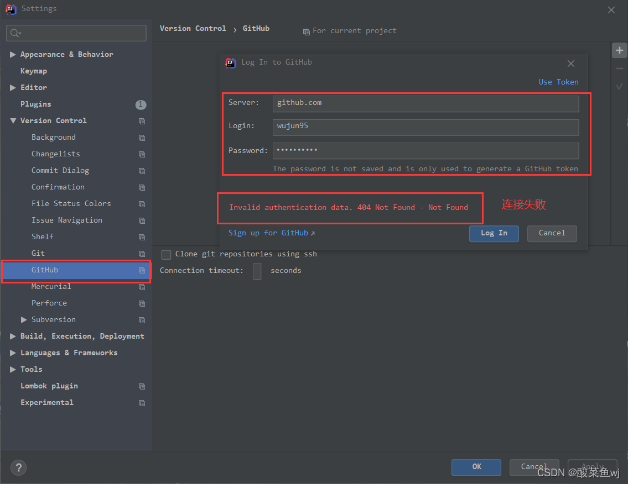Click the remove account minus icon
Viewport: 628px width, 484px height.
(x=619, y=69)
